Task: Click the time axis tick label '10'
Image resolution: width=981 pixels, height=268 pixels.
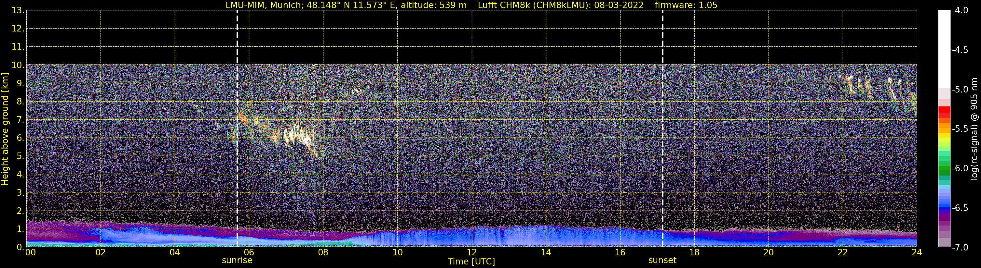Action: click(x=397, y=252)
